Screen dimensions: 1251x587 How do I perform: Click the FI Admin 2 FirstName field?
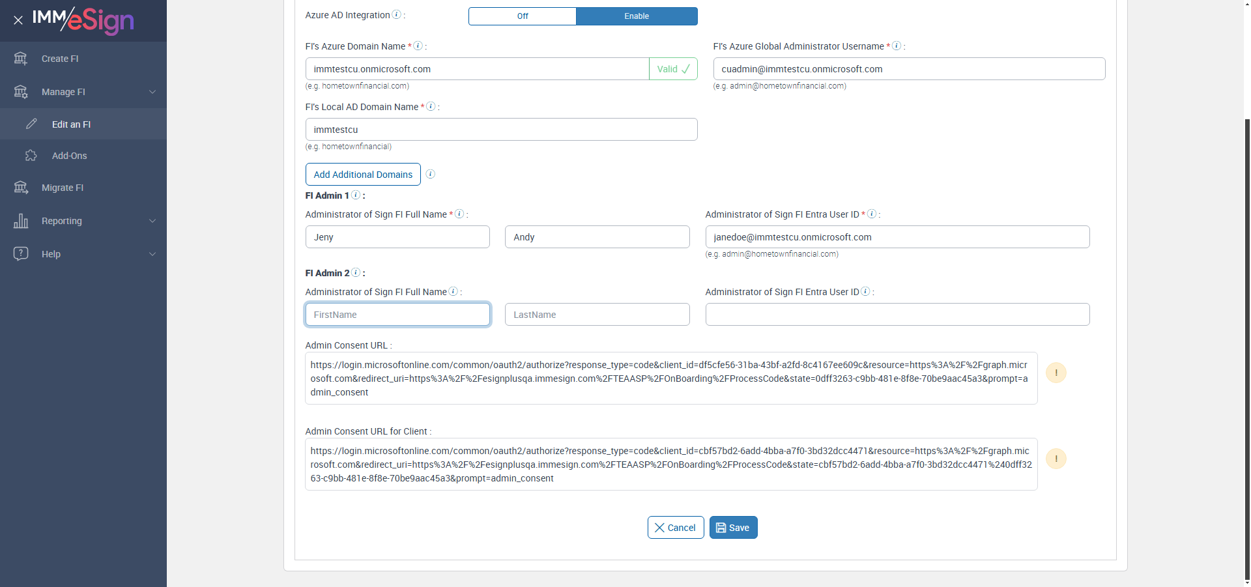pos(397,315)
